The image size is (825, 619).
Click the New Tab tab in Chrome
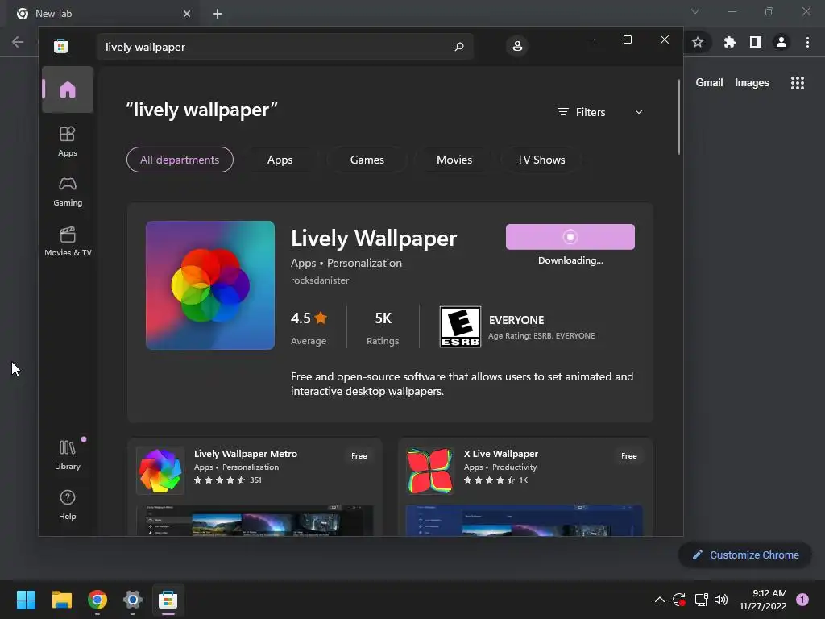(102, 14)
